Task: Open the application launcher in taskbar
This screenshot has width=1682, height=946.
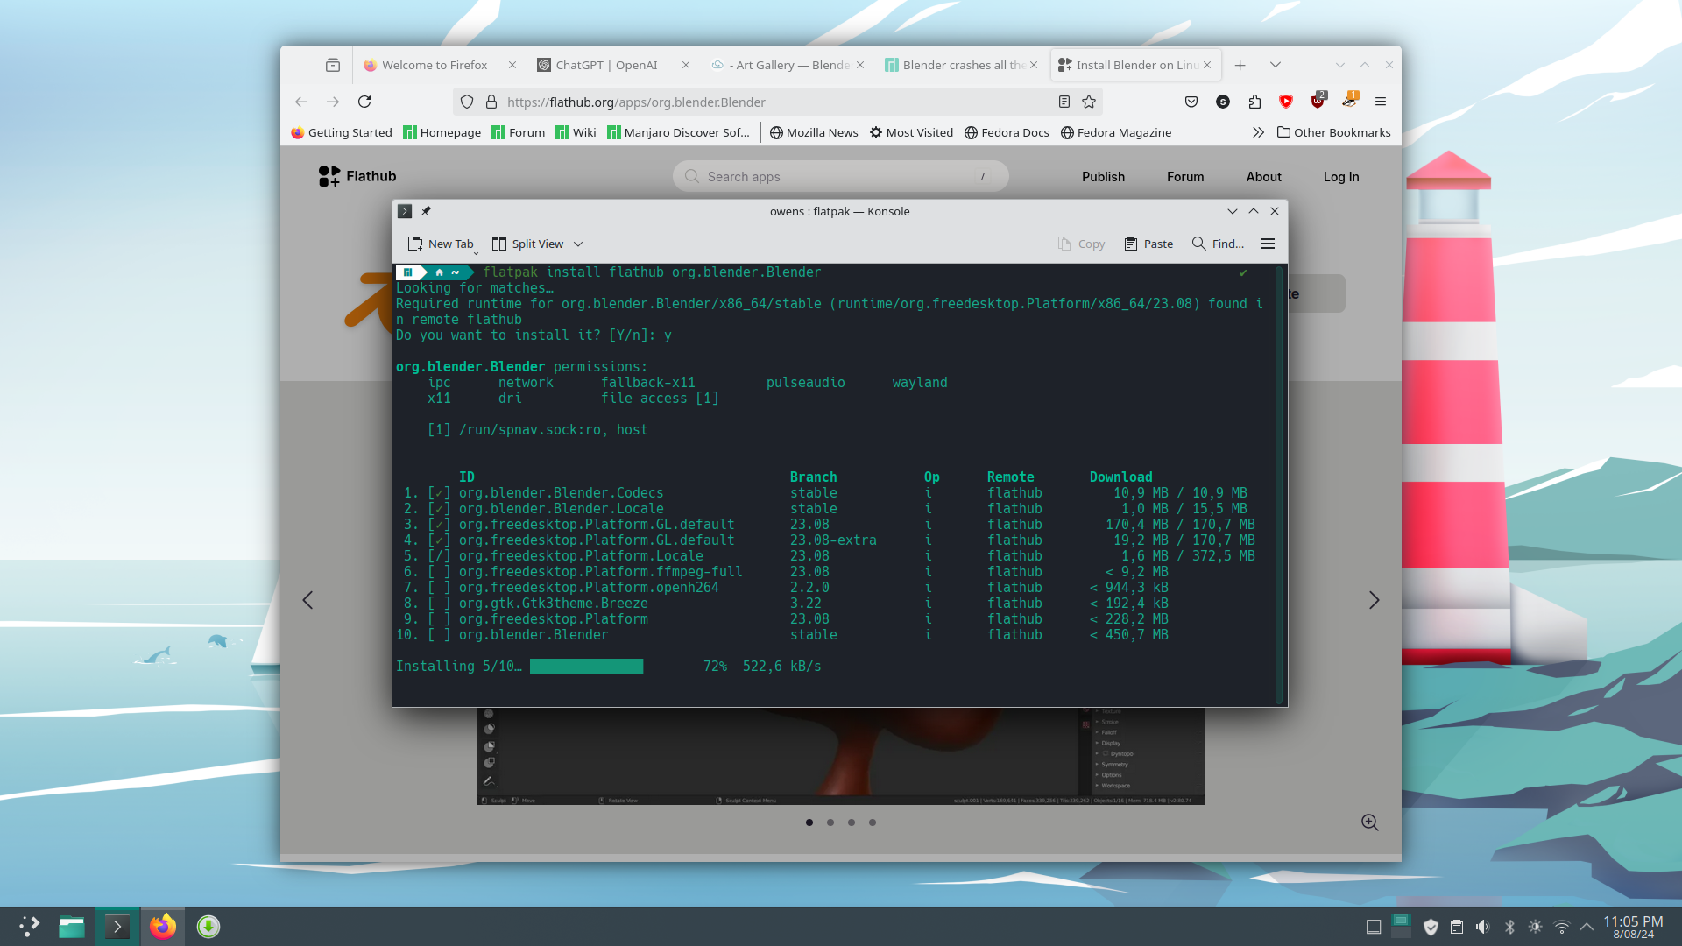Action: (x=29, y=927)
